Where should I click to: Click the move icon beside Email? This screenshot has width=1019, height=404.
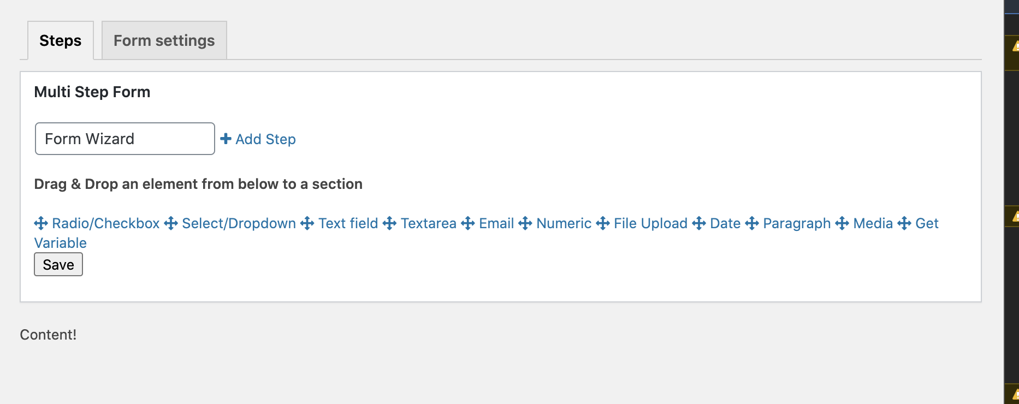[468, 223]
